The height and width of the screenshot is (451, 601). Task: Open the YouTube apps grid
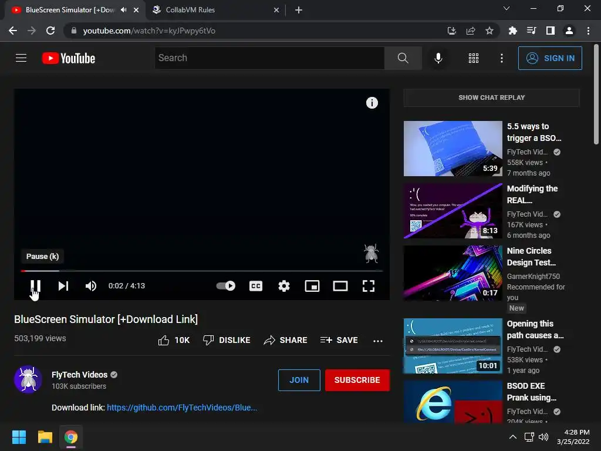[x=474, y=58]
